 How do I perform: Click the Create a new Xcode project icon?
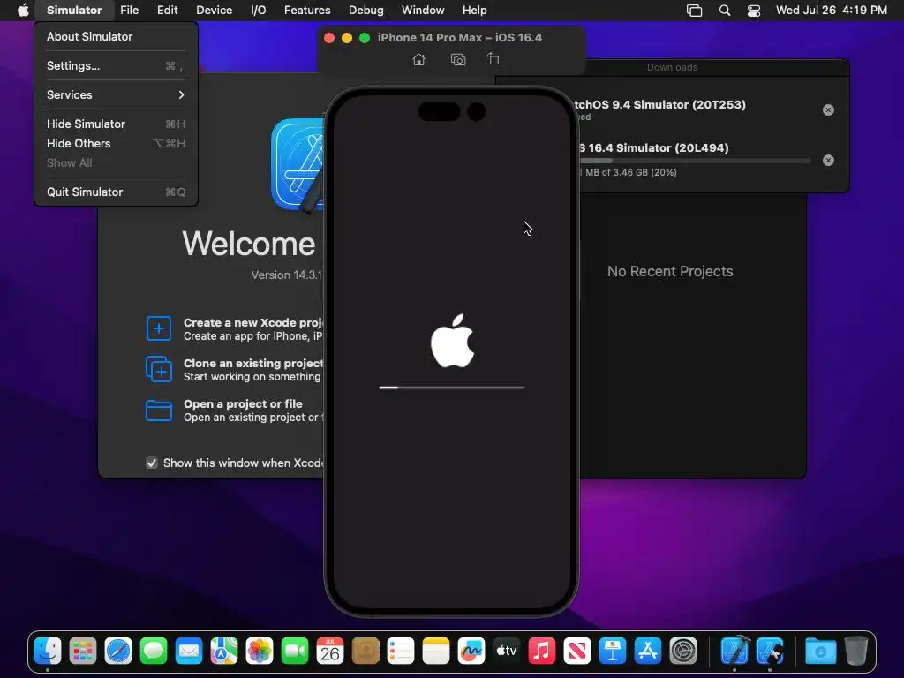(x=159, y=328)
